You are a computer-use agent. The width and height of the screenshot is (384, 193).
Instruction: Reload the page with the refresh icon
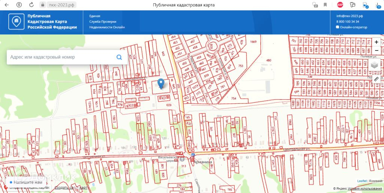pyautogui.click(x=31, y=4)
